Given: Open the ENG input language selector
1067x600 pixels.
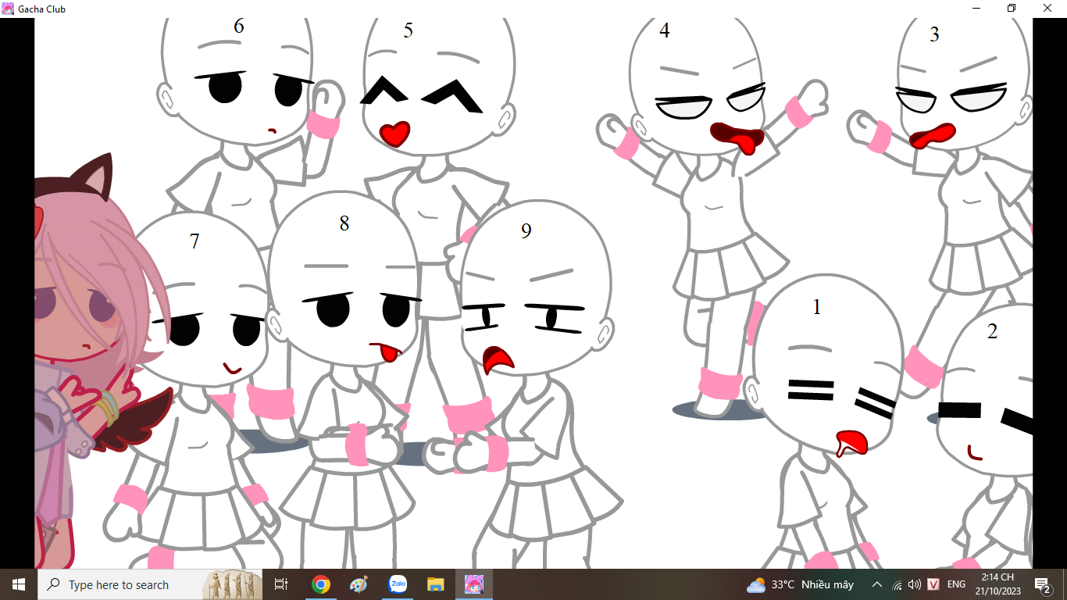Looking at the screenshot, I should 956,584.
